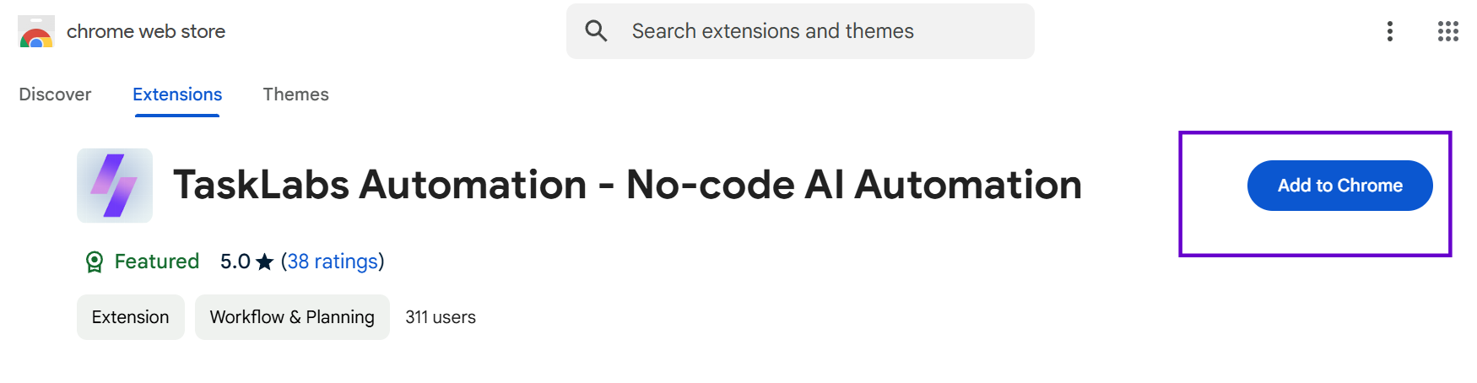Click the TaskLabs purple lightning extension icon
The width and height of the screenshot is (1477, 383).
pyautogui.click(x=115, y=186)
